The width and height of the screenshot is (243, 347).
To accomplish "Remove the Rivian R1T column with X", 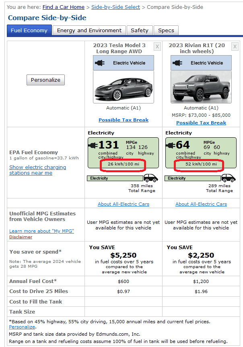I will coord(235,47).
